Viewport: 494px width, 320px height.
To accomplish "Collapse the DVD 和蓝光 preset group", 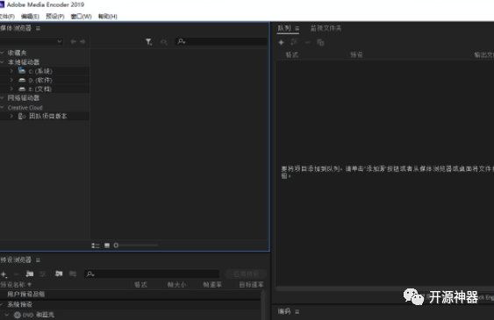I will [7, 315].
